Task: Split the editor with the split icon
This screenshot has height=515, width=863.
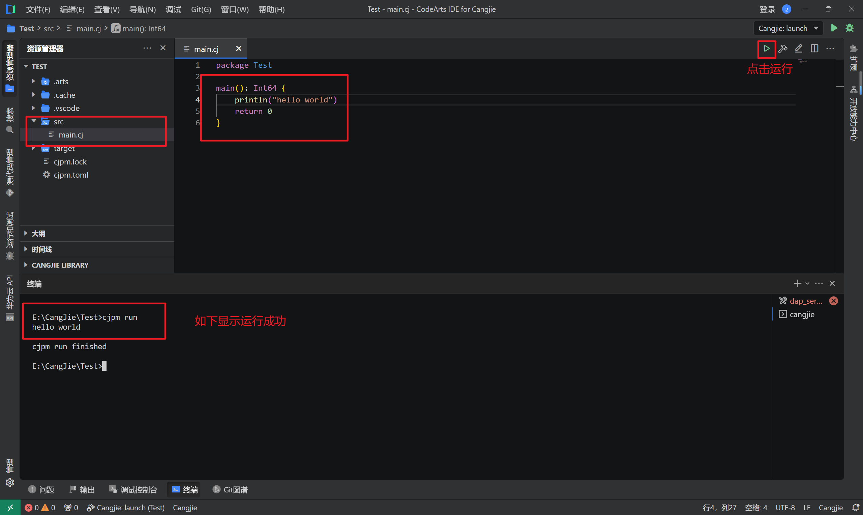Action: coord(814,49)
